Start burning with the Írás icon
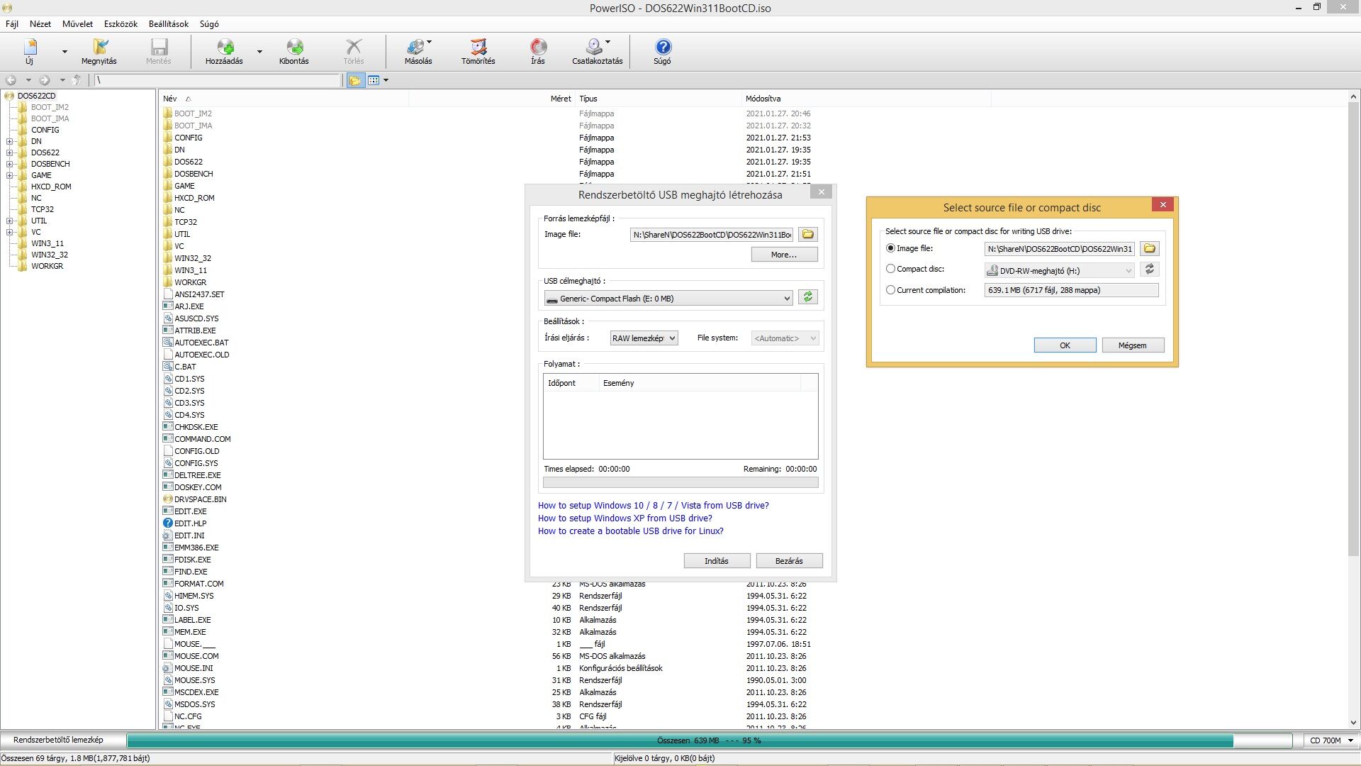Image resolution: width=1361 pixels, height=766 pixels. coord(538,48)
